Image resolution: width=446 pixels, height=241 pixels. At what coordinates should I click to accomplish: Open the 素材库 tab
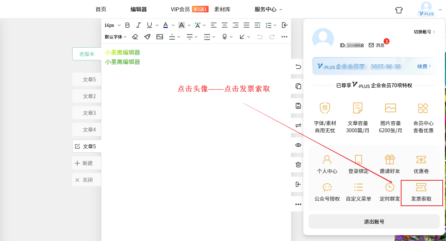tap(222, 9)
